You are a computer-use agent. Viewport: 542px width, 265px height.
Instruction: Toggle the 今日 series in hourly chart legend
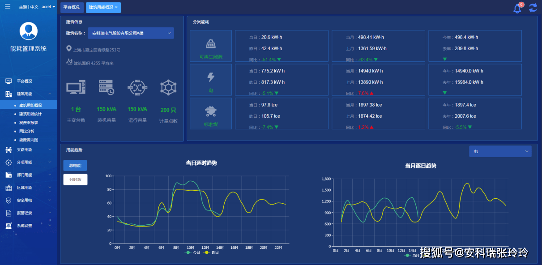coord(193,252)
